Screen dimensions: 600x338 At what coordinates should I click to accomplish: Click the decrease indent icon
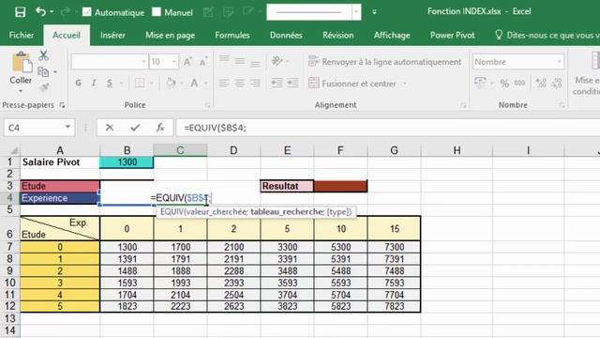(277, 83)
